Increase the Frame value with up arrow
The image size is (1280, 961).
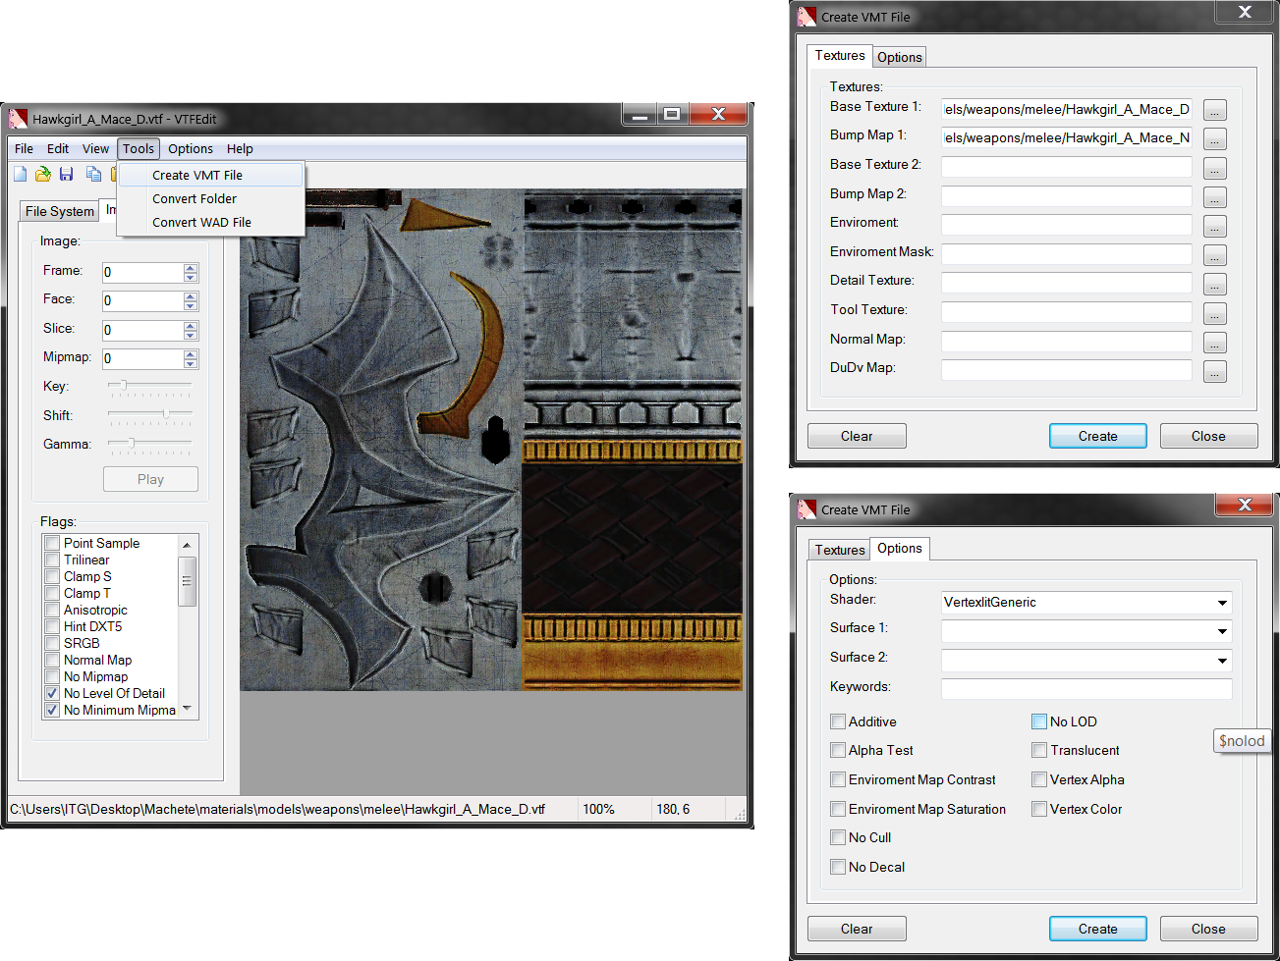tap(191, 267)
